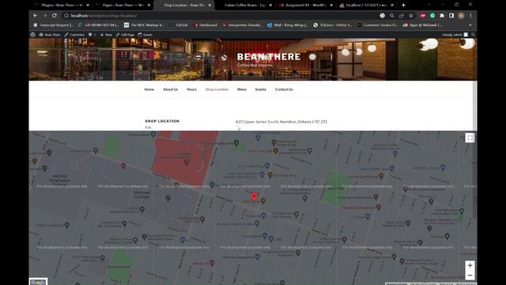Go to the Contact Us navigation item
The image size is (506, 285).
point(284,89)
